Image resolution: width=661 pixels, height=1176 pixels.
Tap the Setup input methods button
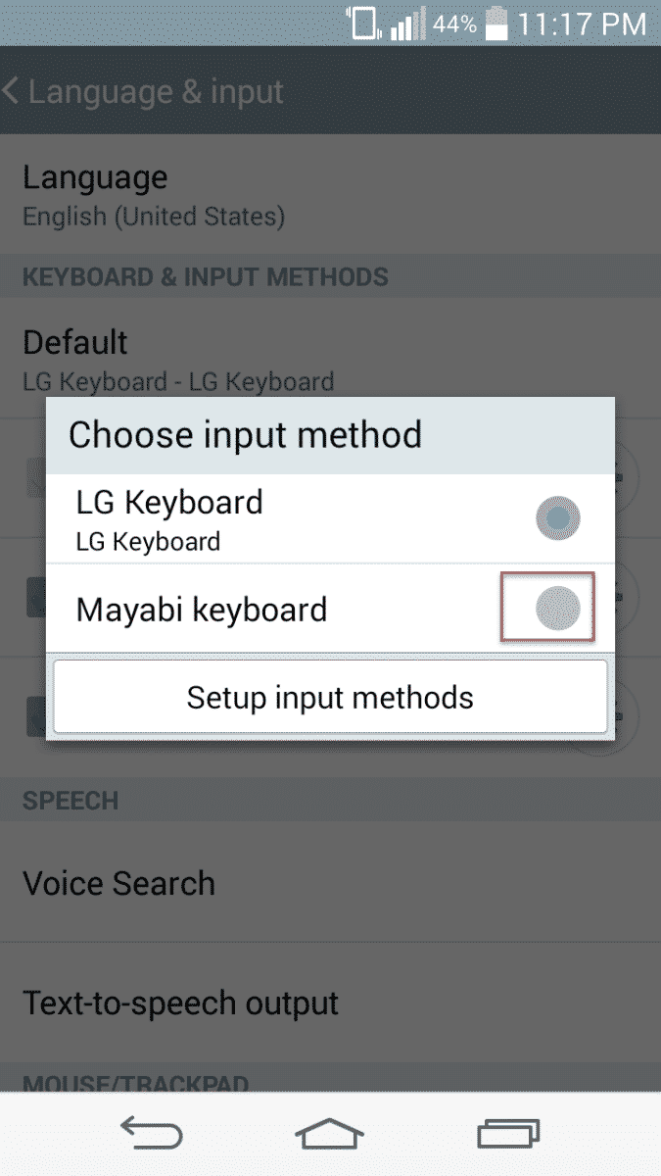[x=330, y=697]
